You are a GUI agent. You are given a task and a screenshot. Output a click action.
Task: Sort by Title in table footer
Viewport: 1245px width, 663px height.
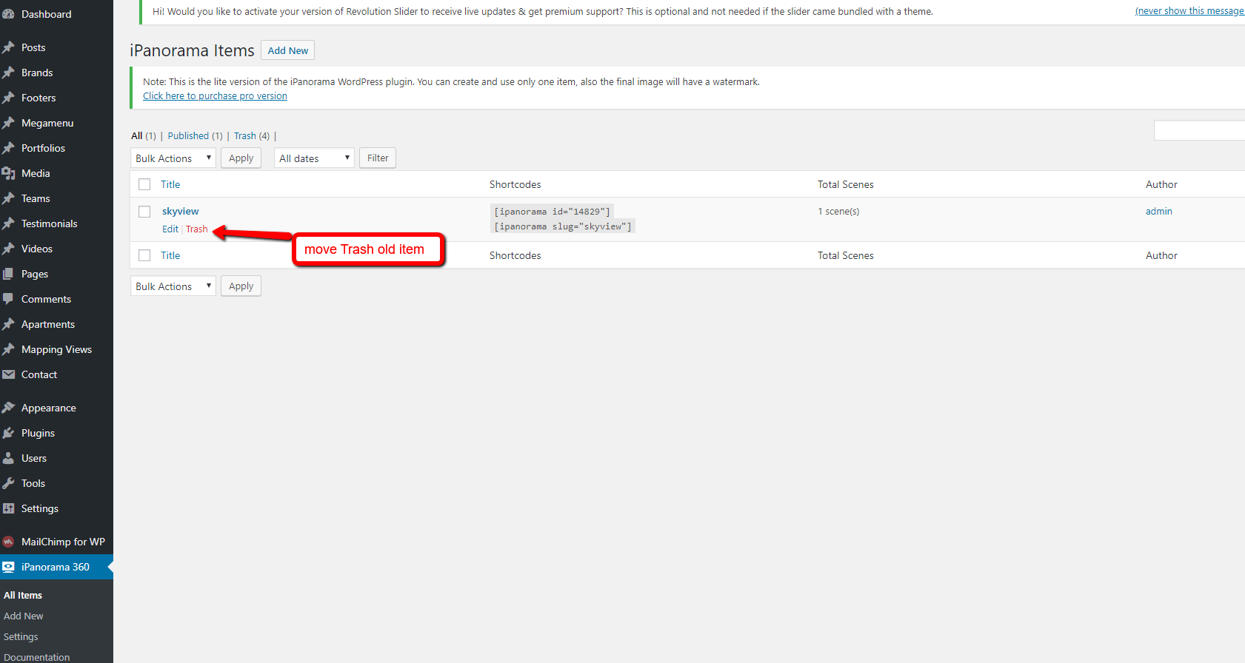pyautogui.click(x=170, y=255)
